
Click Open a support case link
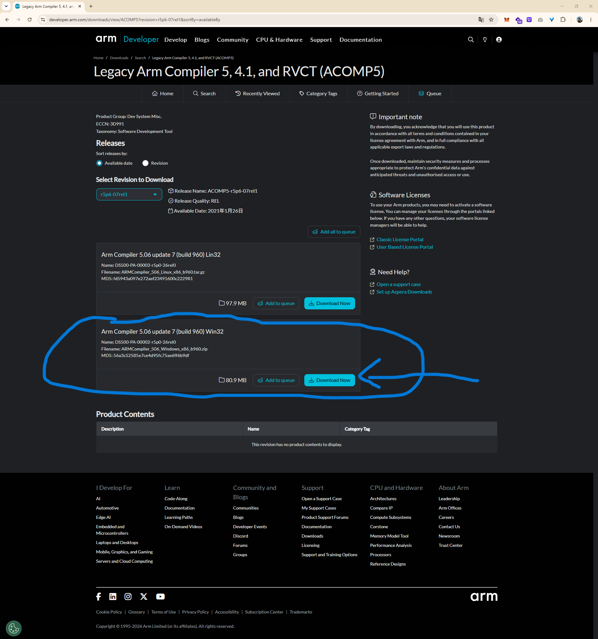click(399, 284)
